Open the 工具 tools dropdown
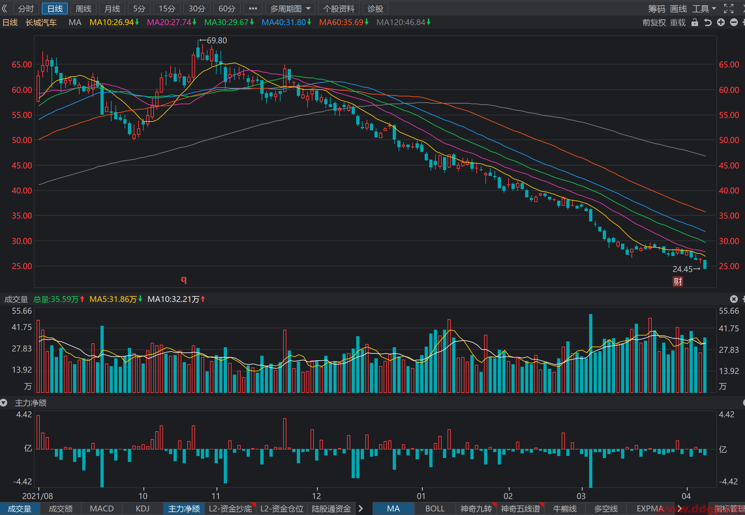Screen dimensions: 745x515 pyautogui.click(x=704, y=8)
